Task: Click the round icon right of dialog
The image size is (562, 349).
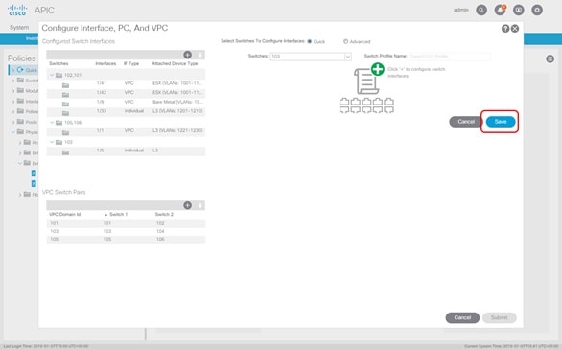Action: pyautogui.click(x=550, y=58)
